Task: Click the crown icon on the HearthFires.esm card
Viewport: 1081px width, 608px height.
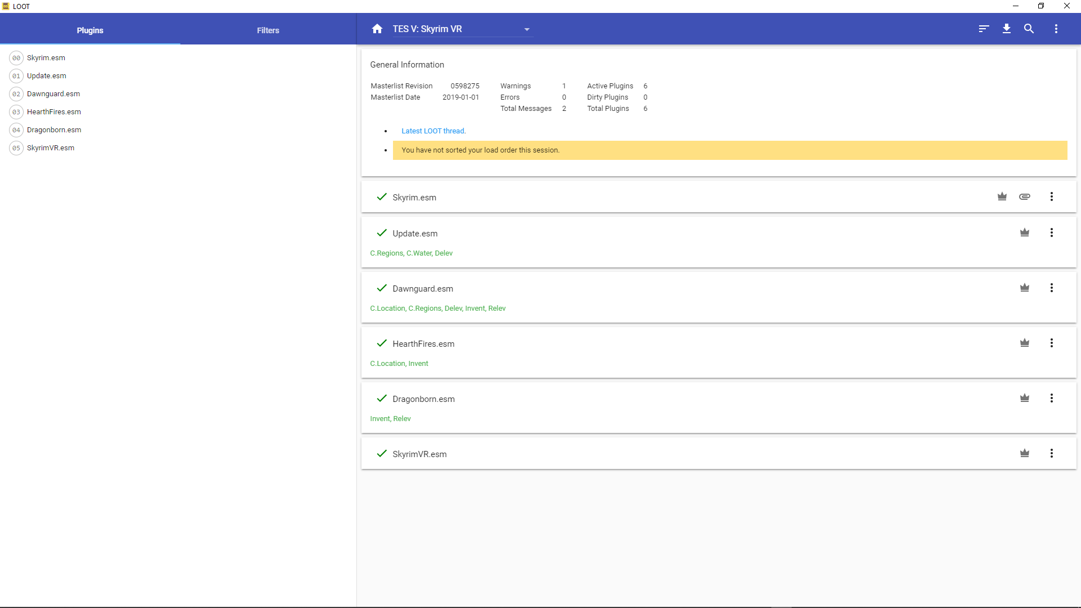Action: [x=1025, y=343]
